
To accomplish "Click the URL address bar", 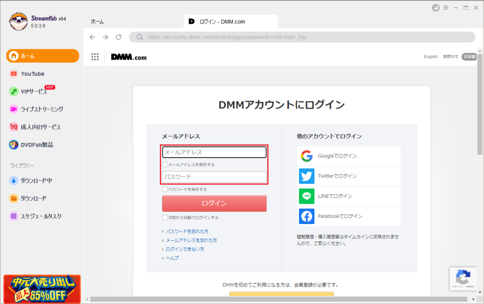I will tap(302, 37).
